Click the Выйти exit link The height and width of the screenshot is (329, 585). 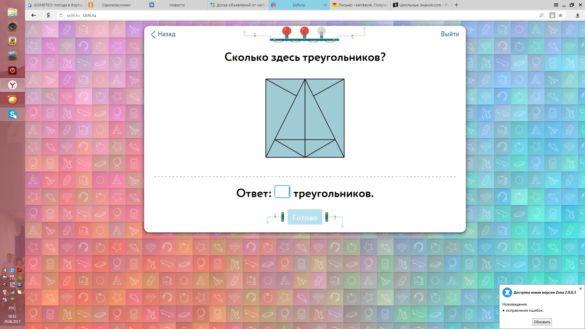coord(450,34)
